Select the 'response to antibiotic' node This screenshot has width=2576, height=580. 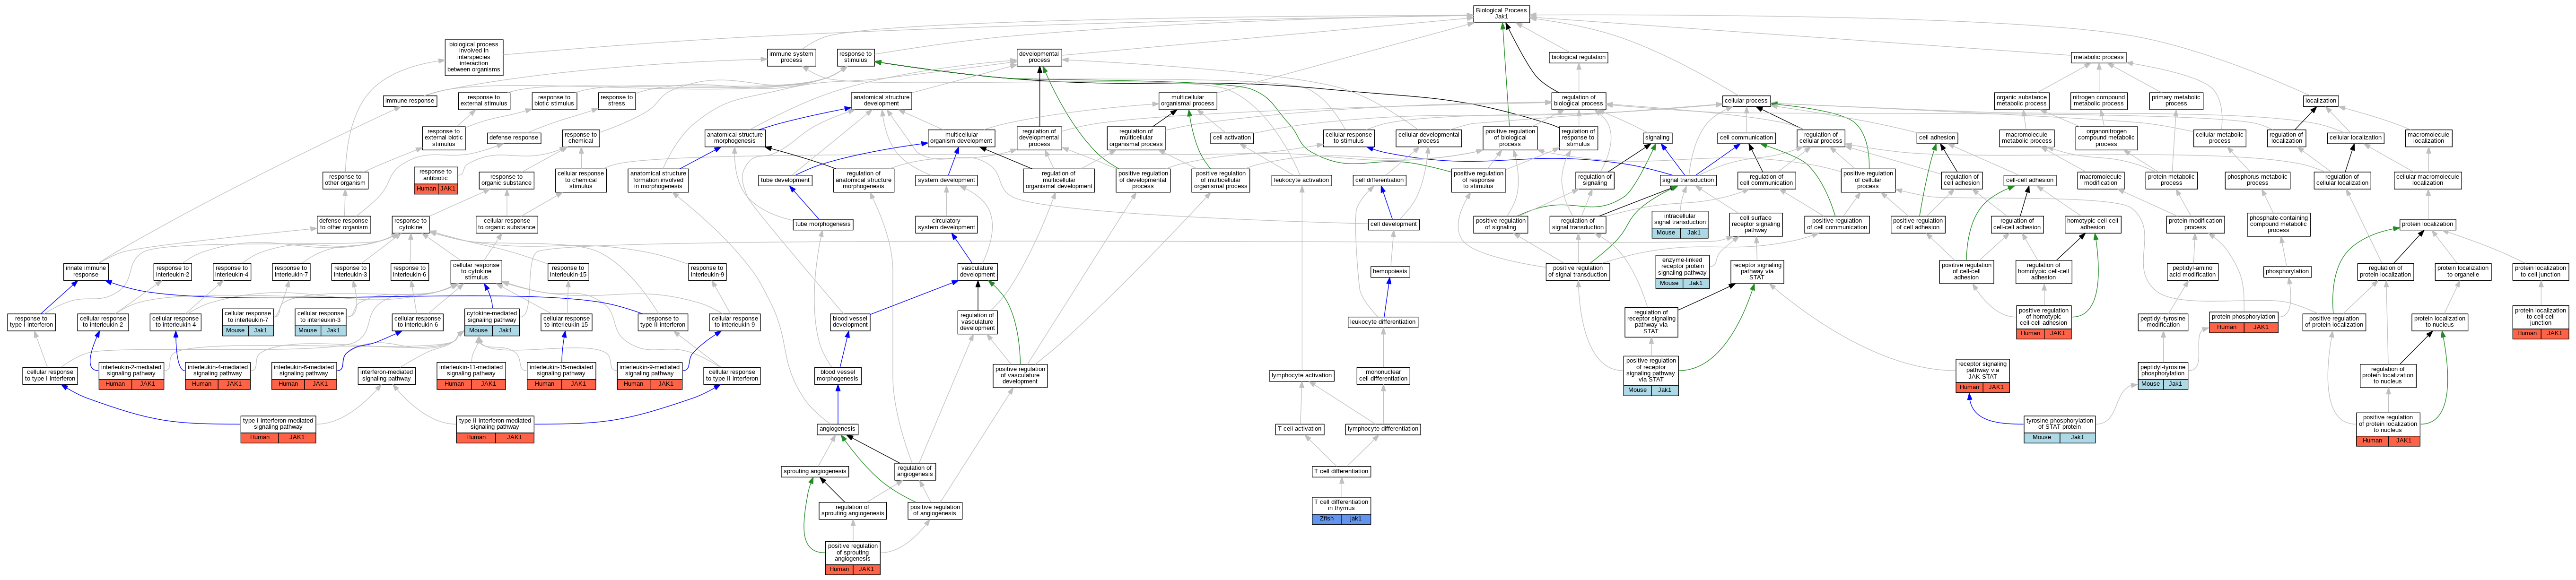point(436,180)
